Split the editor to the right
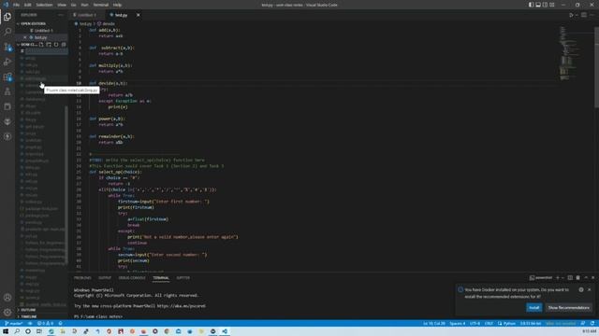The height and width of the screenshot is (336, 599). point(584,15)
